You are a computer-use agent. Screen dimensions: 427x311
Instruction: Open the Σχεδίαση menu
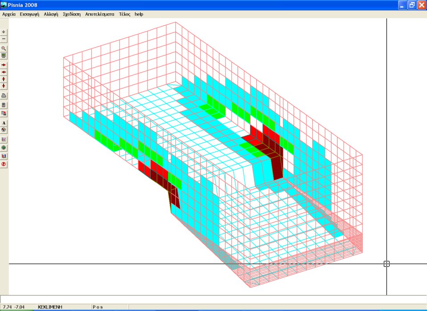tap(72, 14)
